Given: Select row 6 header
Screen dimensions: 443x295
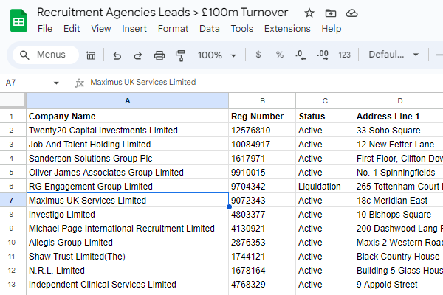Looking at the screenshot, I should tap(13, 187).
